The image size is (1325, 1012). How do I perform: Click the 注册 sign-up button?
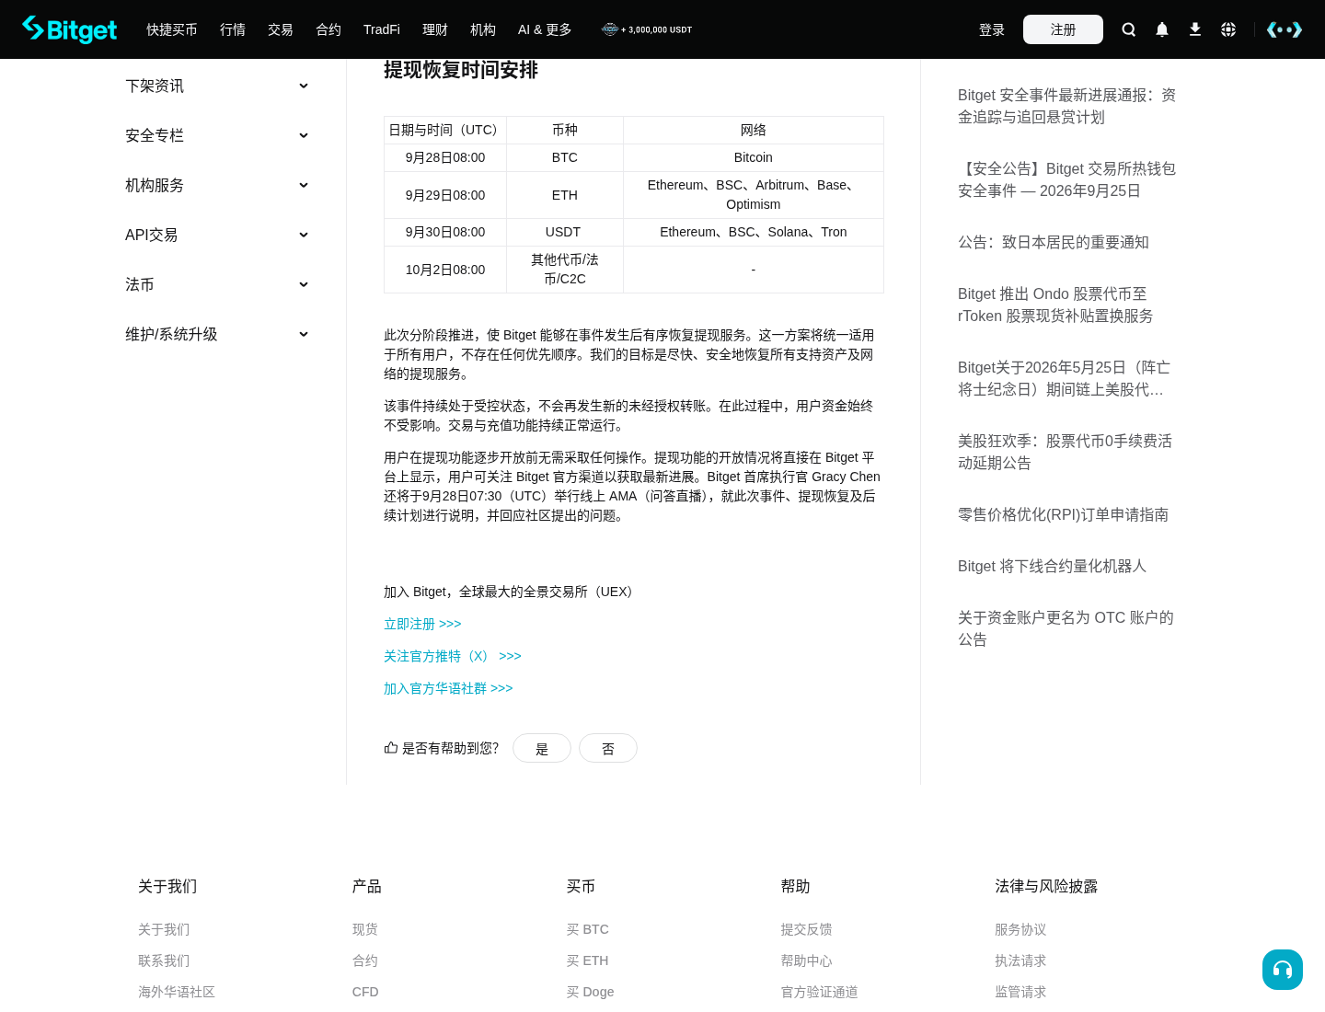(1063, 29)
